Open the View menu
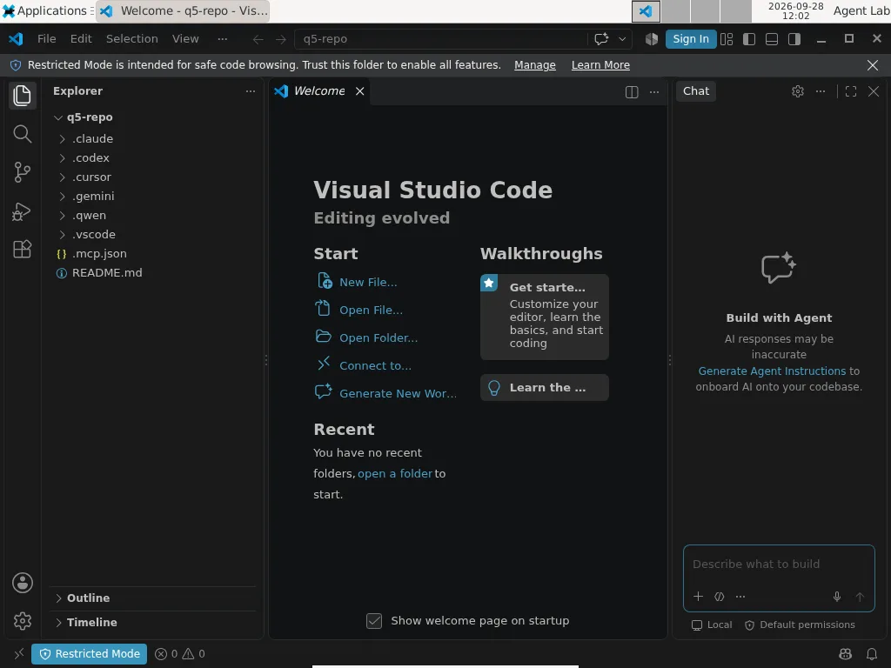891x668 pixels. tap(185, 38)
